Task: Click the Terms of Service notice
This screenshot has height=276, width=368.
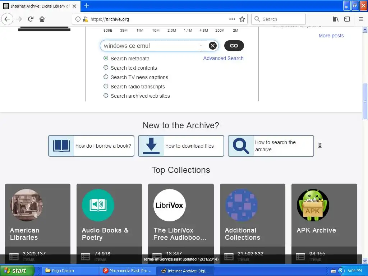Action: (x=181, y=259)
